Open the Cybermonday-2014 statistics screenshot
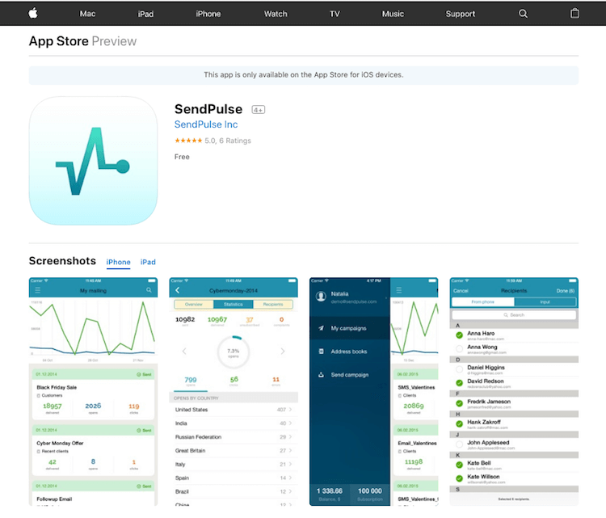Image resolution: width=606 pixels, height=518 pixels. (234, 391)
